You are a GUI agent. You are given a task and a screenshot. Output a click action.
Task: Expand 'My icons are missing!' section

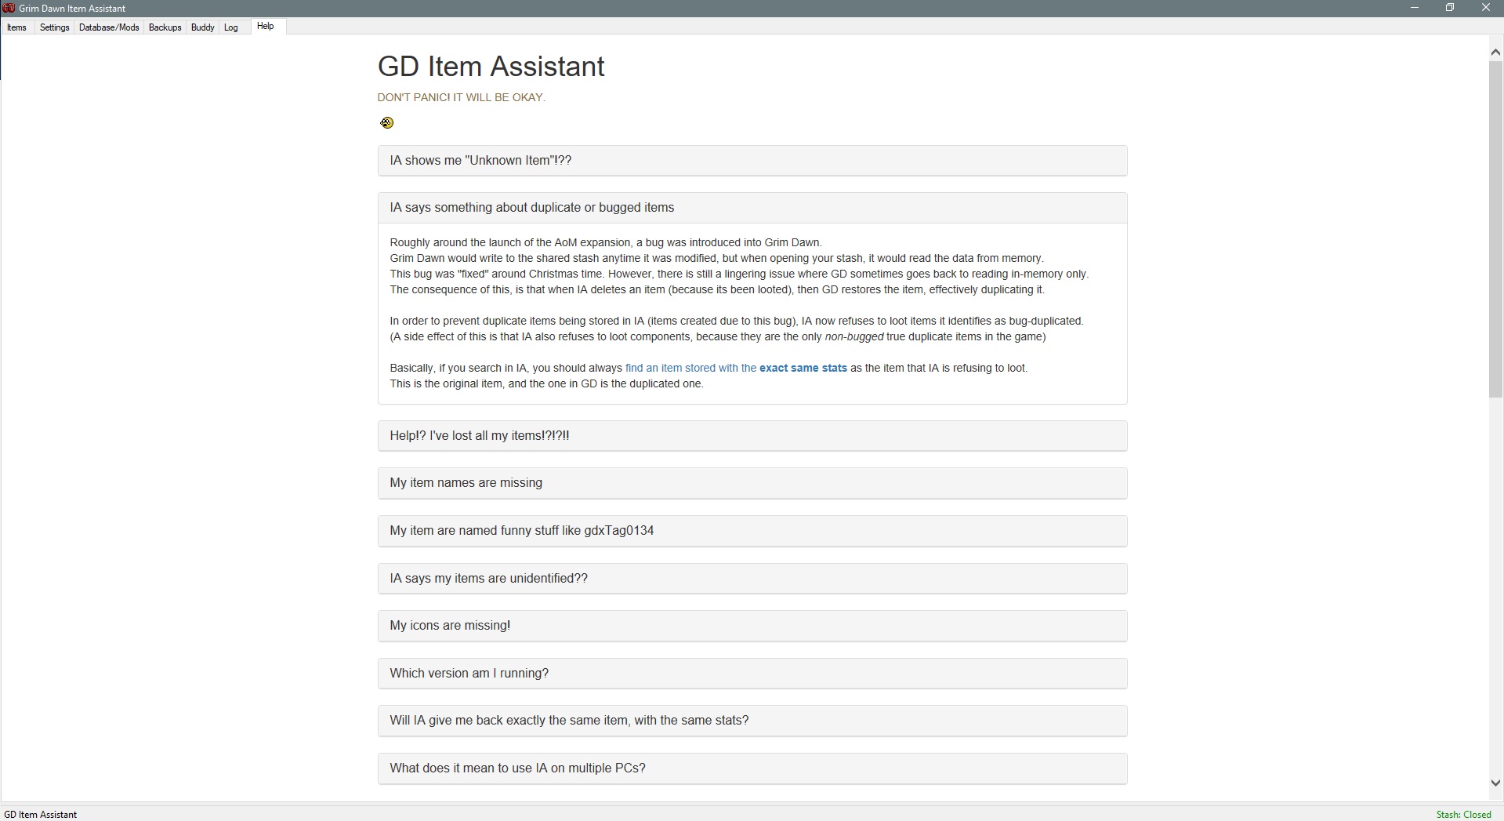click(752, 626)
